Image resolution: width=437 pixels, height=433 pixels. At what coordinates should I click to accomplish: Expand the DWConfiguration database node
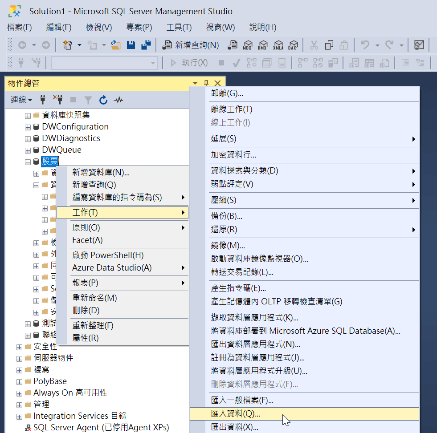coord(28,127)
